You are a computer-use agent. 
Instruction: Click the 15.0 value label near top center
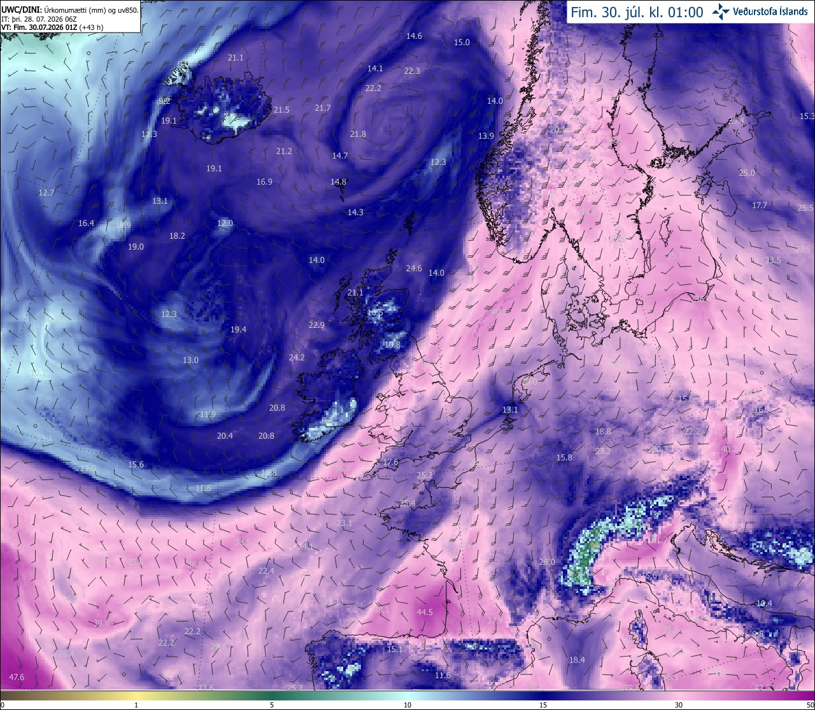462,42
